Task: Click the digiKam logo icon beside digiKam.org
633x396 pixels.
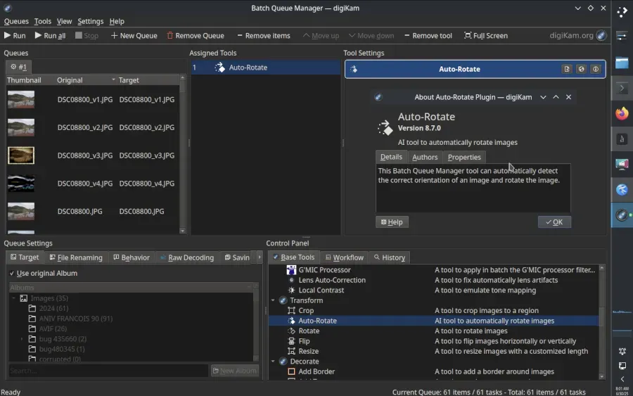Action: pyautogui.click(x=601, y=36)
